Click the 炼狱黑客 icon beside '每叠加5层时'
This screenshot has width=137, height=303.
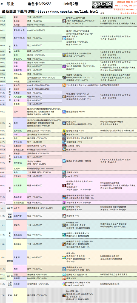click(64, 186)
